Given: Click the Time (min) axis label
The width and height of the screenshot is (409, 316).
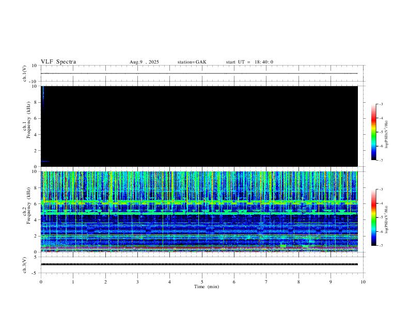Looking at the screenshot, I should 206,286.
